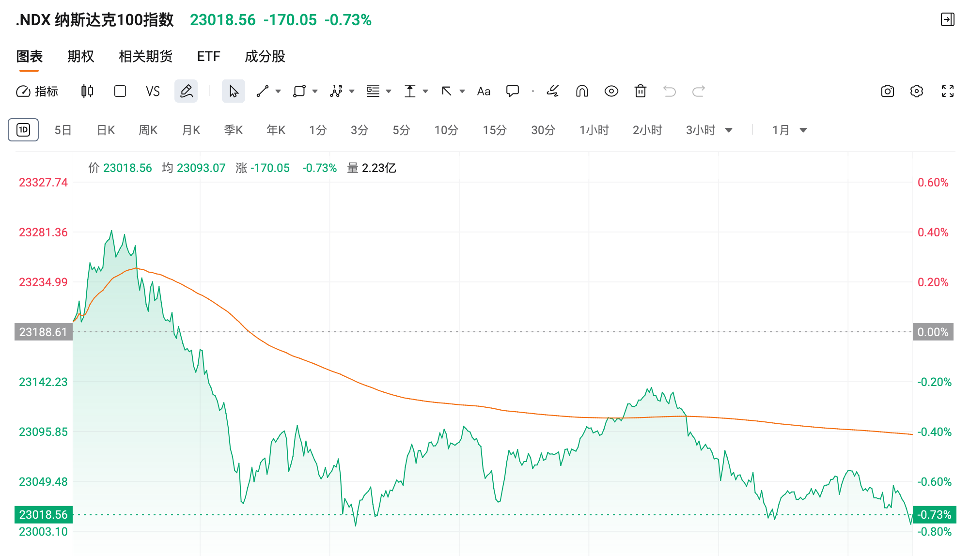Click the 23188.61 previous close label
Viewport: 970px width, 556px height.
(x=44, y=332)
